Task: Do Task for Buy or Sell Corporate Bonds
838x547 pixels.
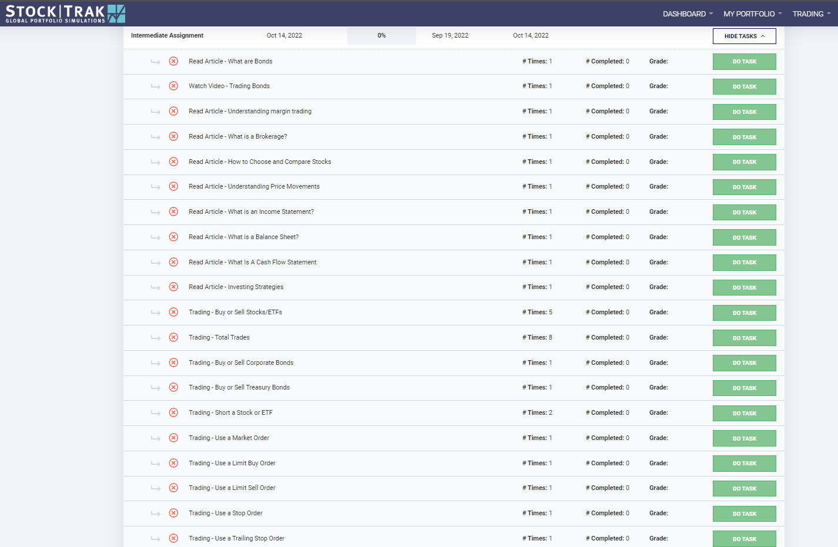Action: point(745,363)
